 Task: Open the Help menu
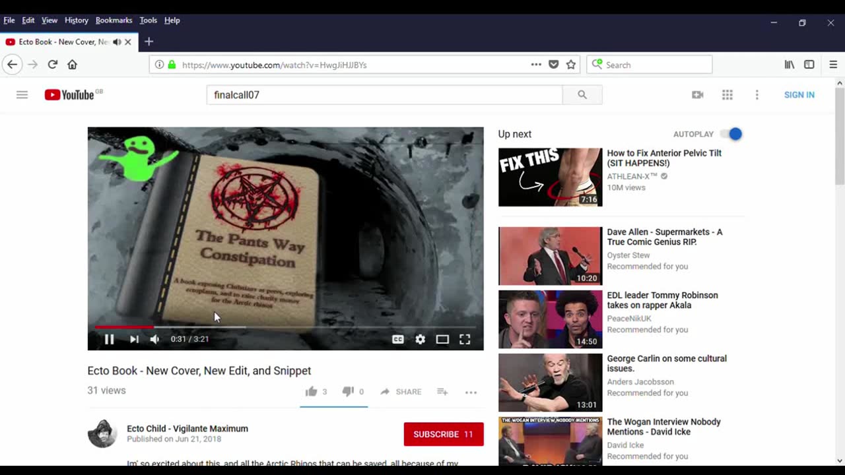point(172,20)
